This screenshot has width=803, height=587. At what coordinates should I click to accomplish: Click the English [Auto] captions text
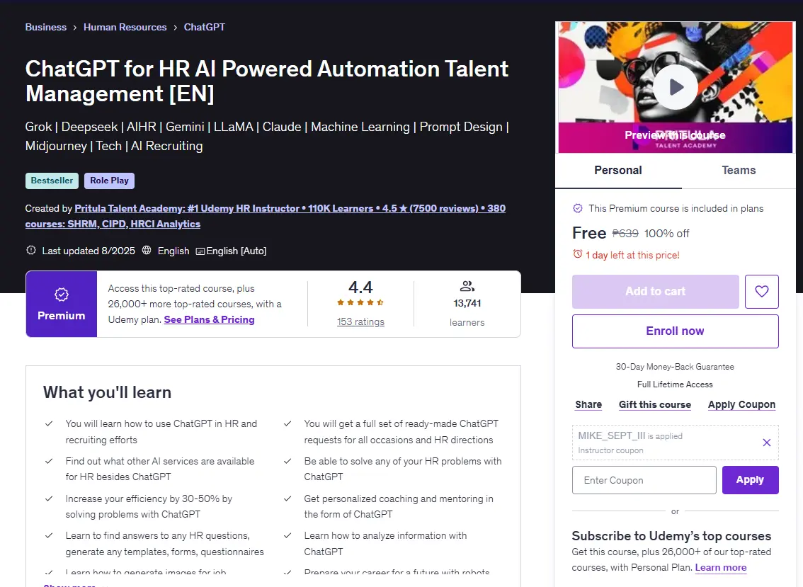tap(236, 251)
